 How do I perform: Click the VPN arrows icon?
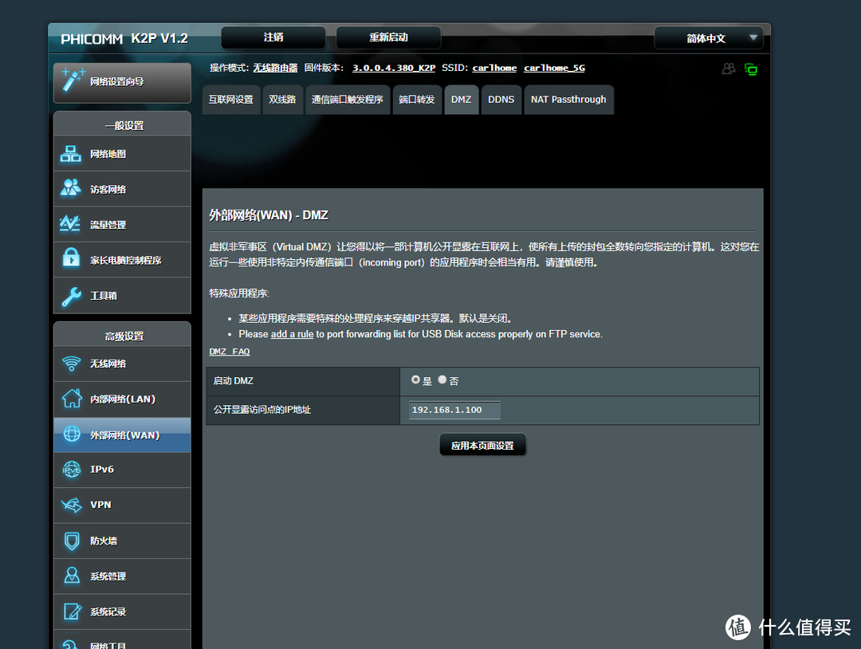coord(72,505)
